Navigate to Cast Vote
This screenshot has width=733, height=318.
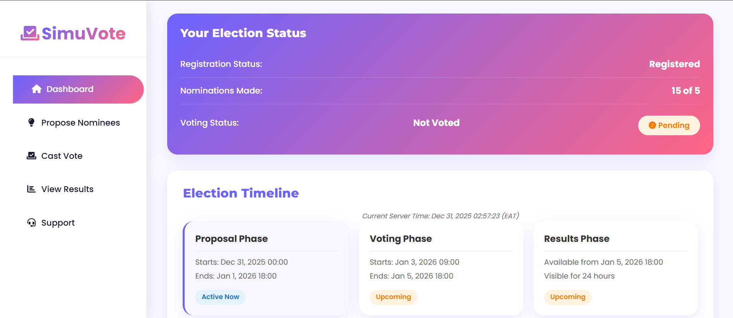62,156
